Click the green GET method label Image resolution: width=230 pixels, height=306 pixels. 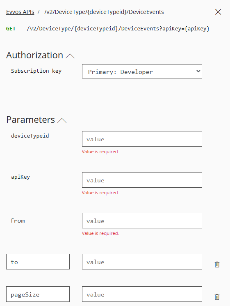[x=11, y=29]
